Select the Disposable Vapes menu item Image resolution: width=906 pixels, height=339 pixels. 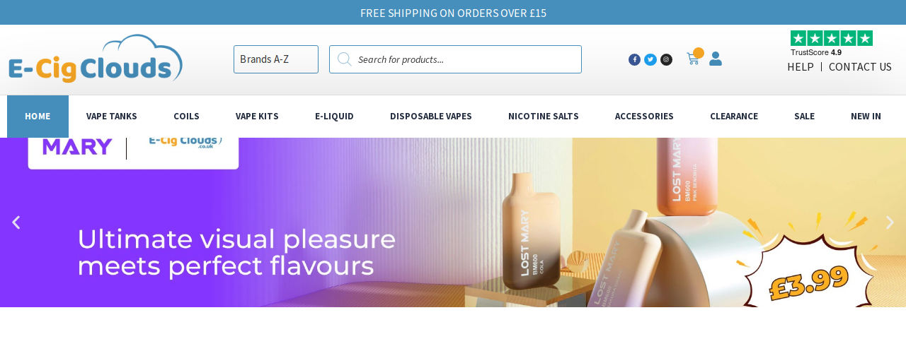coord(431,117)
